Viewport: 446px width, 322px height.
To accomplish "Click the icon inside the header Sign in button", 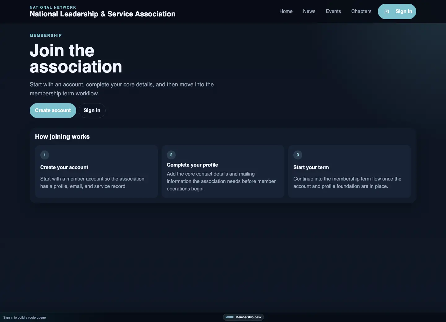I will 387,11.
